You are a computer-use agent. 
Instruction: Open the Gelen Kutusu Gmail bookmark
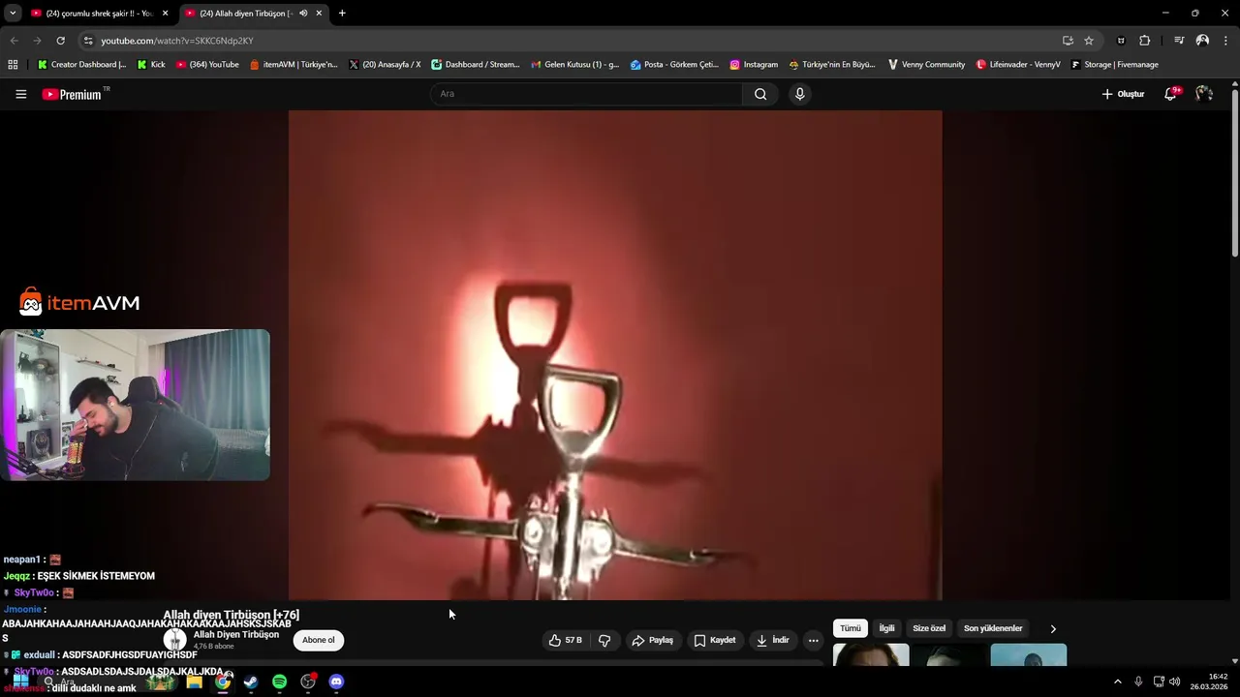coord(574,65)
